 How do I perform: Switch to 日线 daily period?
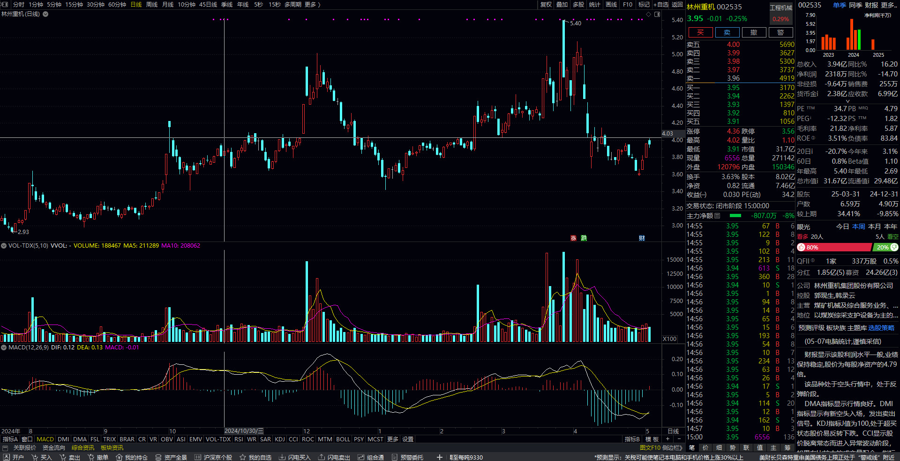tap(136, 4)
